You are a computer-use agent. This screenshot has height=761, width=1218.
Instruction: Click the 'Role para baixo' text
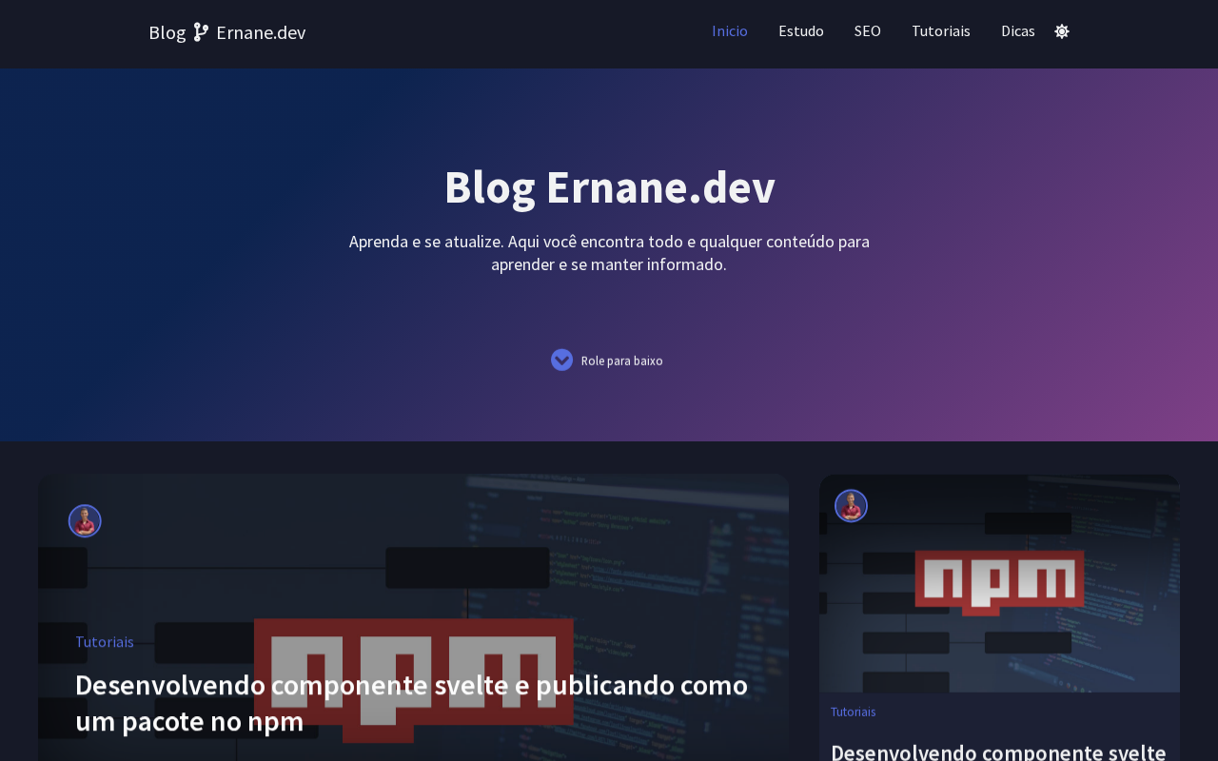[x=622, y=361]
